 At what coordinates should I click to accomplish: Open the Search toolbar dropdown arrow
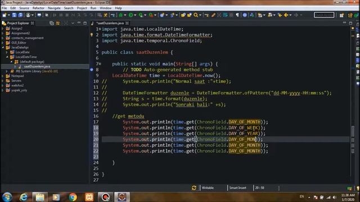click(x=200, y=15)
